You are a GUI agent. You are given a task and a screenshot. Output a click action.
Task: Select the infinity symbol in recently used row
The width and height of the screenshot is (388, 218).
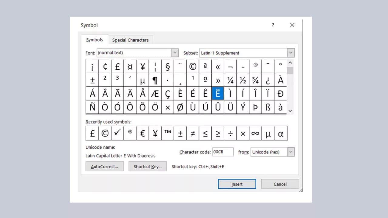pos(255,133)
